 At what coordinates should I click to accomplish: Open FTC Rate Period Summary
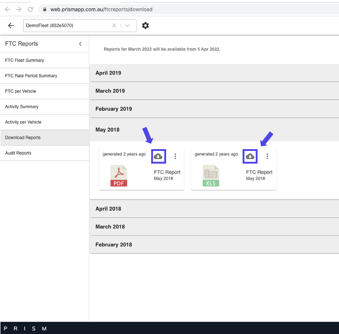(31, 75)
